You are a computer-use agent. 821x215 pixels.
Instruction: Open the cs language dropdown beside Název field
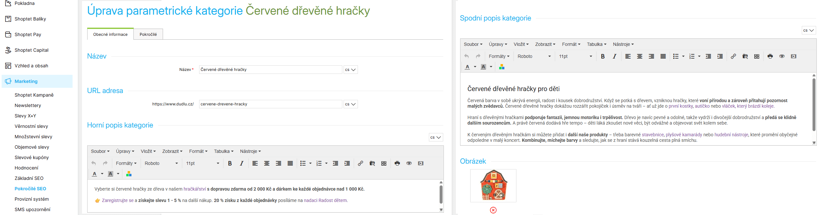pyautogui.click(x=350, y=70)
